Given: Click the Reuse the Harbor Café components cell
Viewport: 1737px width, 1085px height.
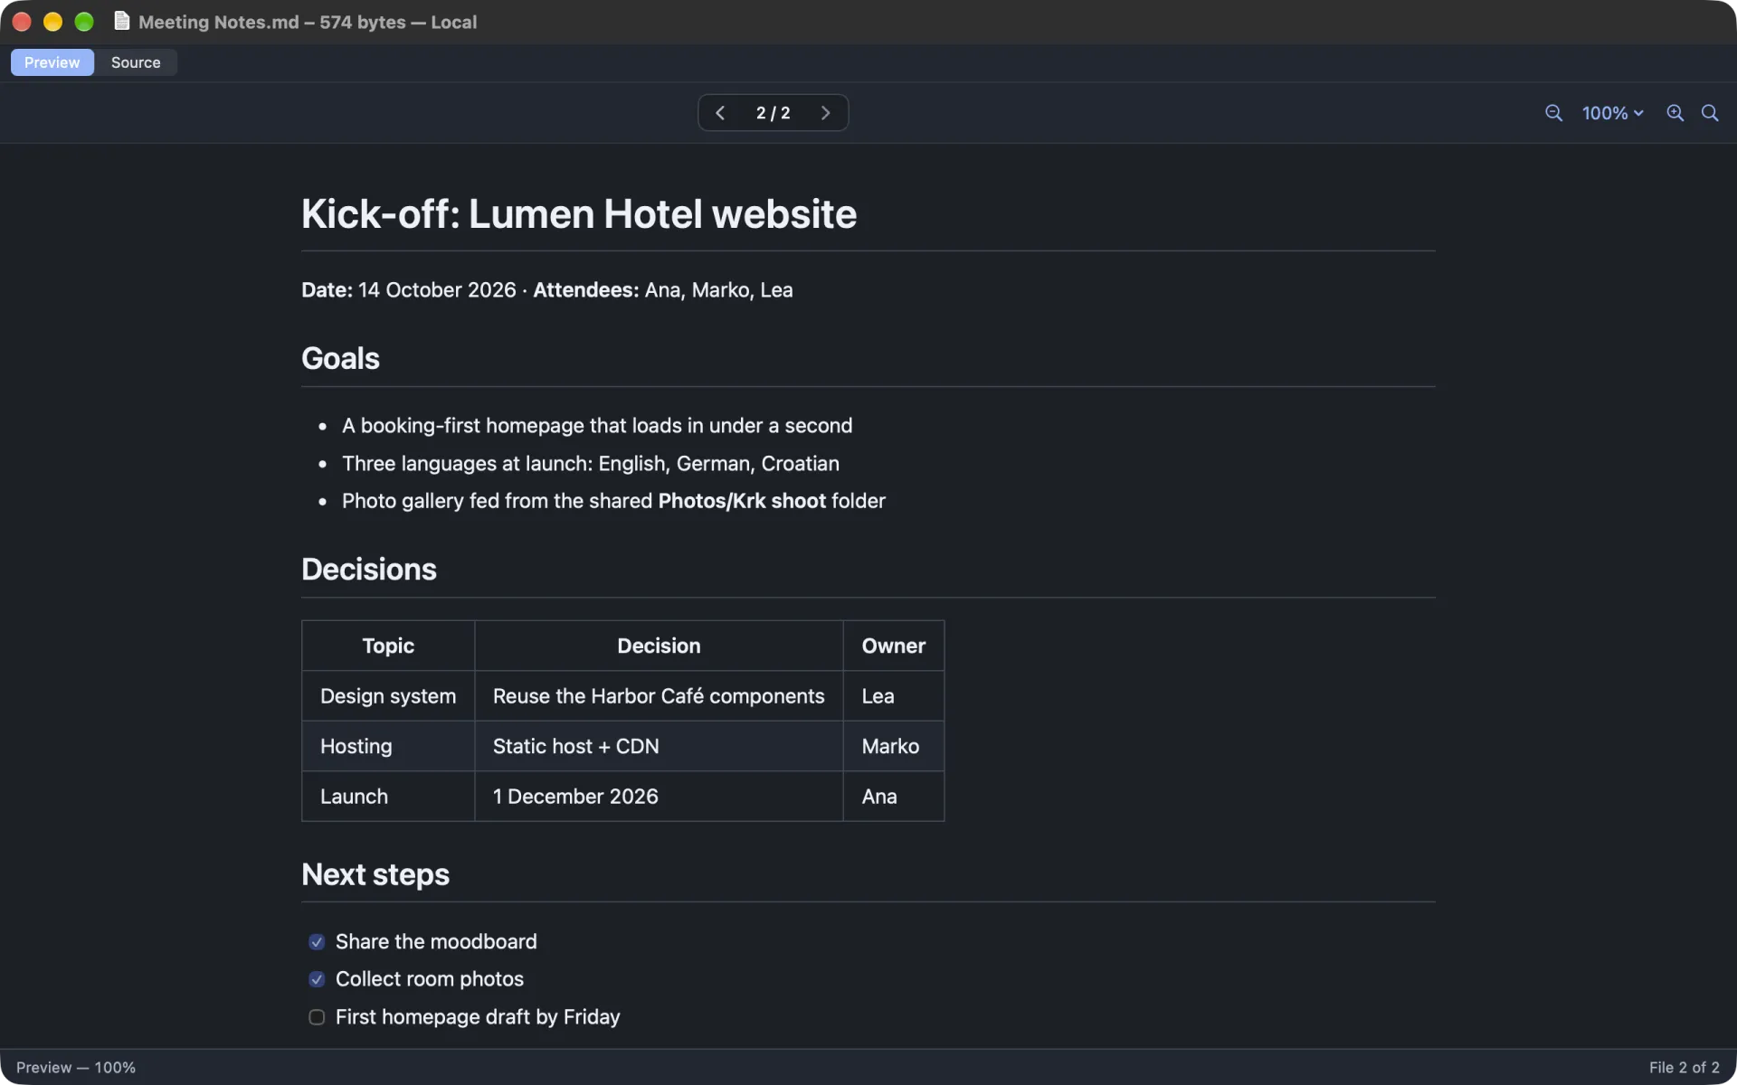Looking at the screenshot, I should [659, 696].
